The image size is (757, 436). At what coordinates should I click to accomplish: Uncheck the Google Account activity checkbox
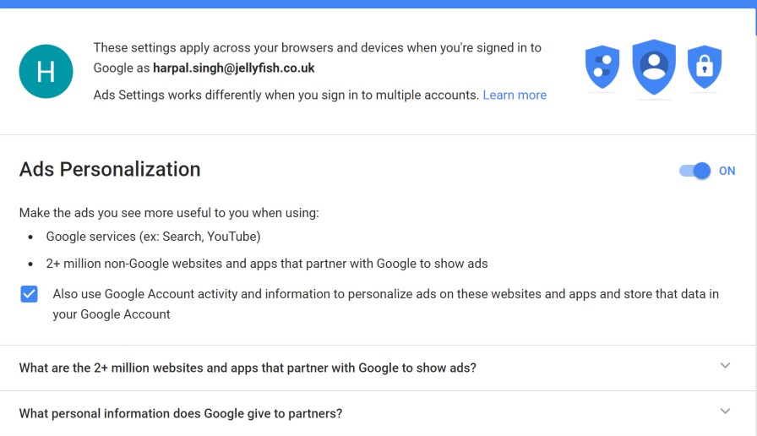point(30,294)
